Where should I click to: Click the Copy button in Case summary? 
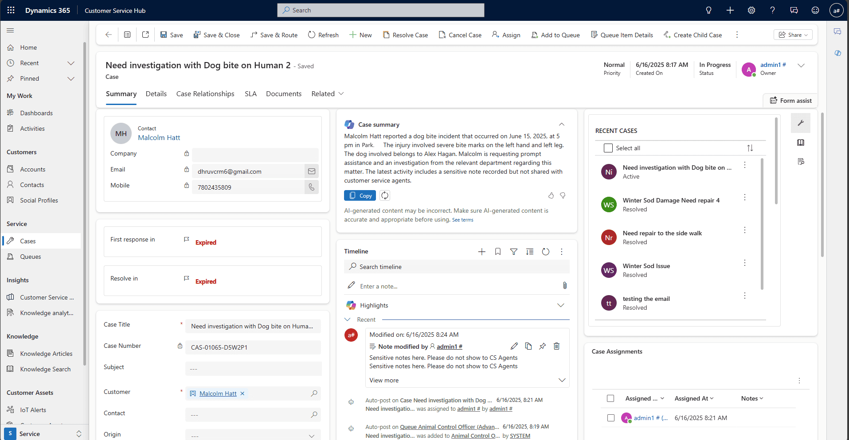360,195
